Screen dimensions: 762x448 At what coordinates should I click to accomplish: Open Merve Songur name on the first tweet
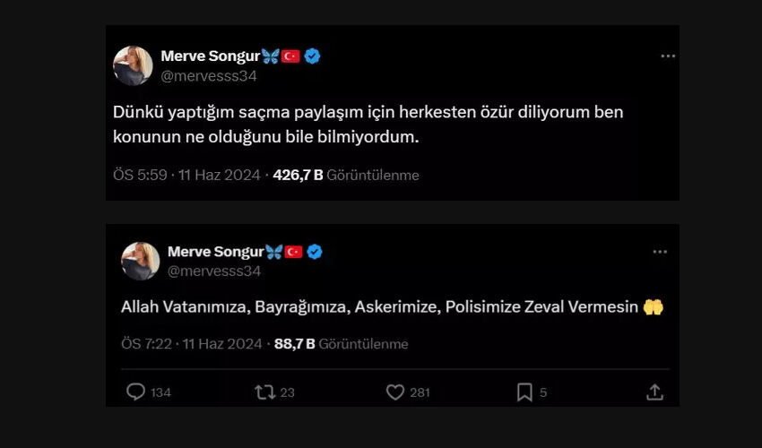[211, 56]
